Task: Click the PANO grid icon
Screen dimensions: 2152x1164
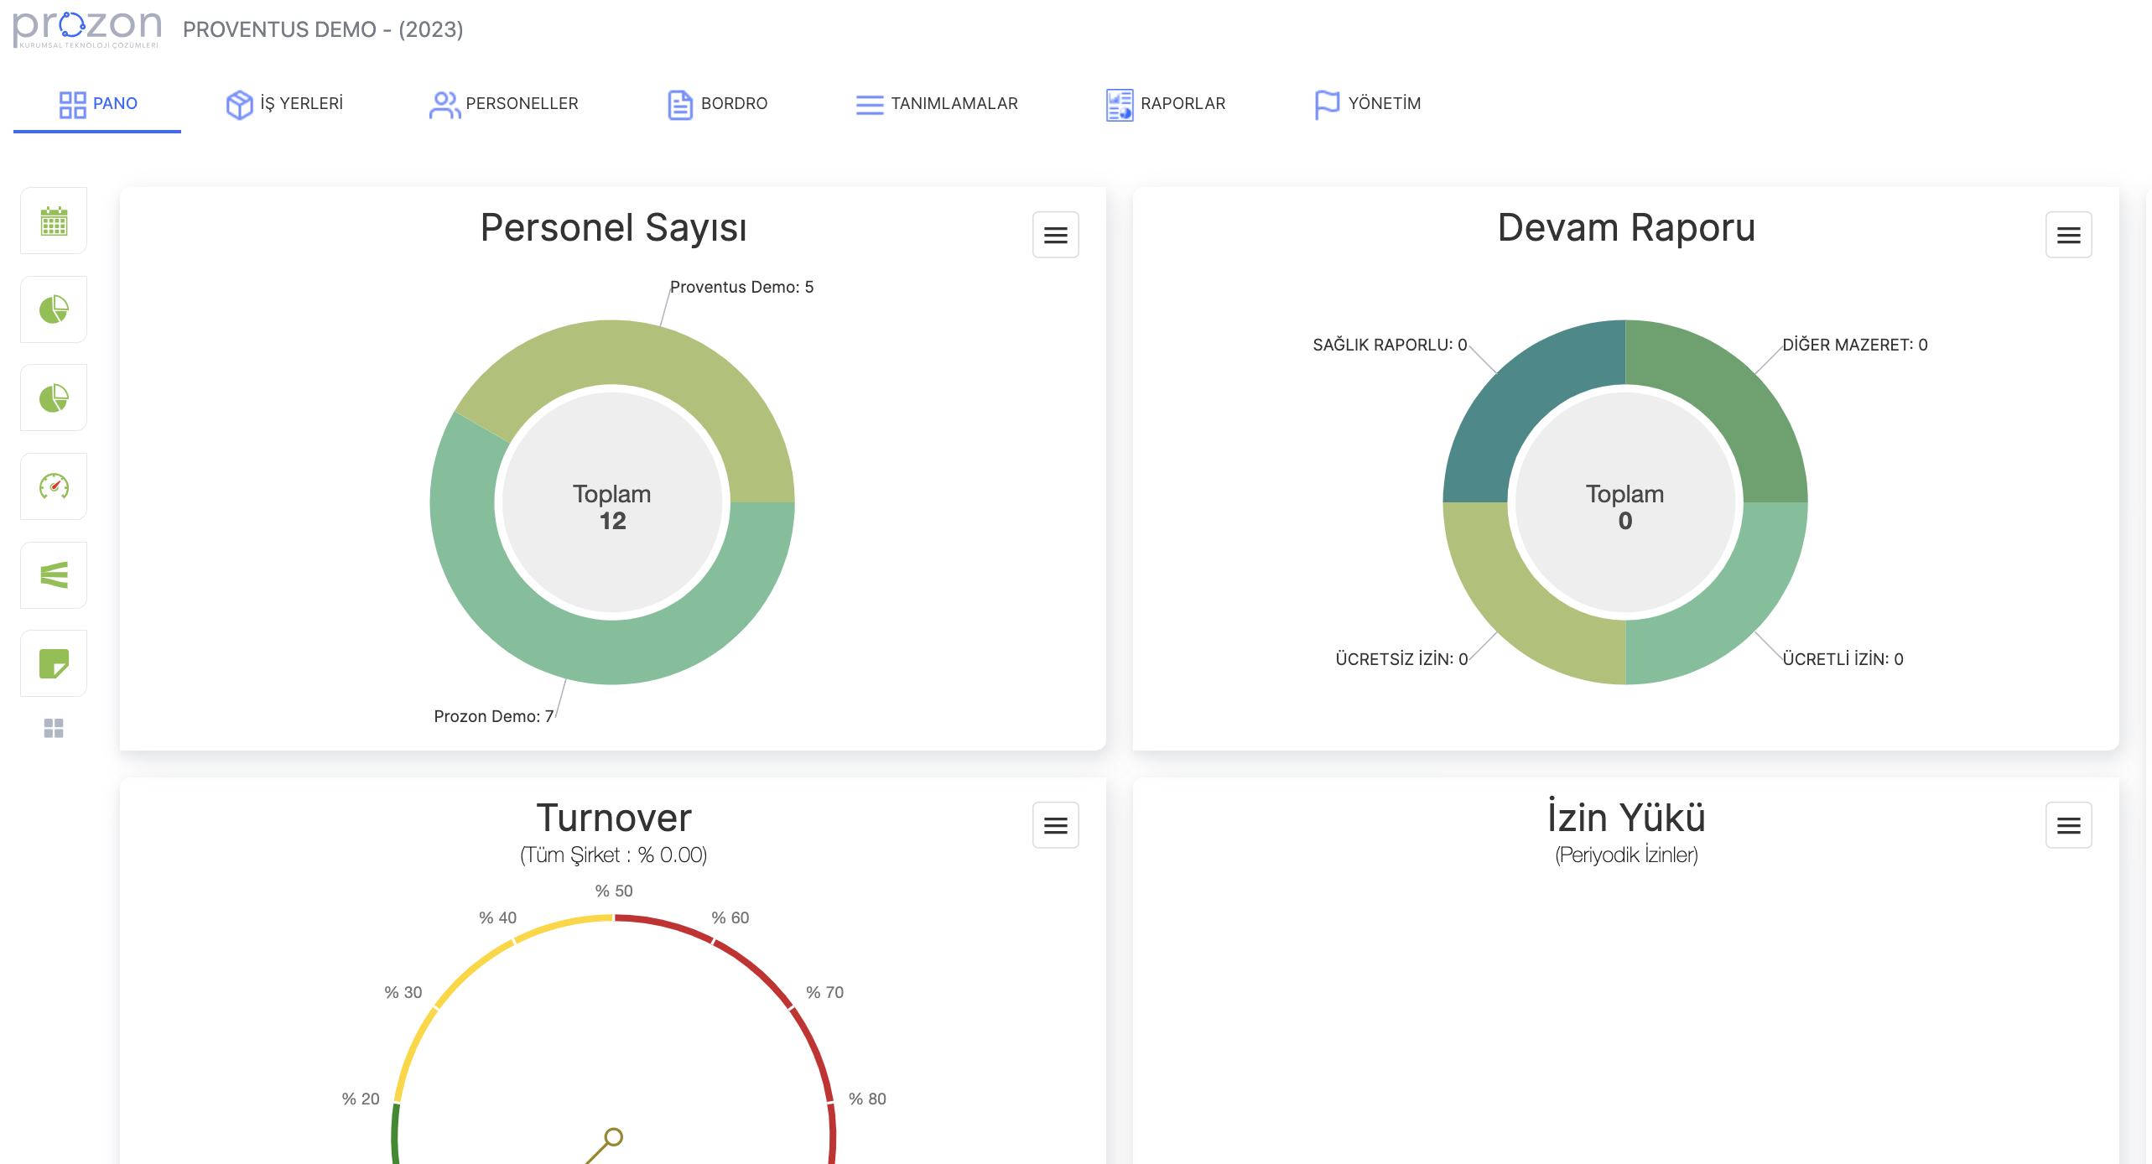Action: [72, 105]
